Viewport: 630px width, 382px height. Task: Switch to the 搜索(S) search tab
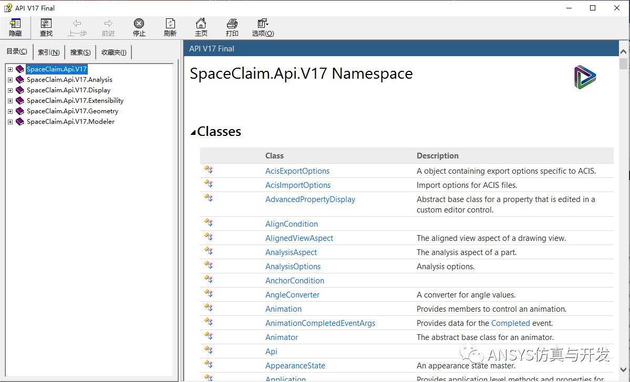click(x=80, y=52)
